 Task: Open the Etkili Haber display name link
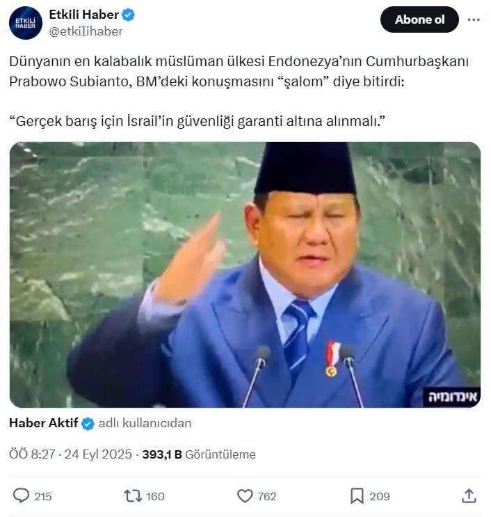[83, 15]
